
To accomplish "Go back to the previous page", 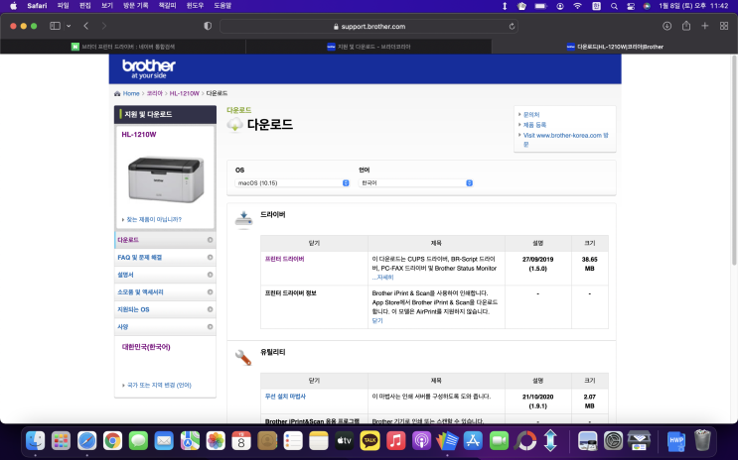I will coord(86,26).
